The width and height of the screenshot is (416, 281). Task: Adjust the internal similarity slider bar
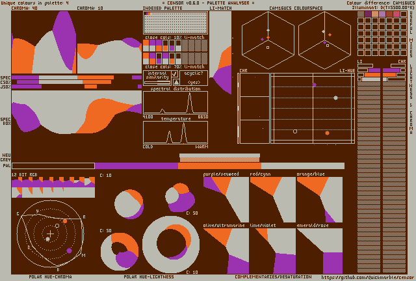coord(157,83)
